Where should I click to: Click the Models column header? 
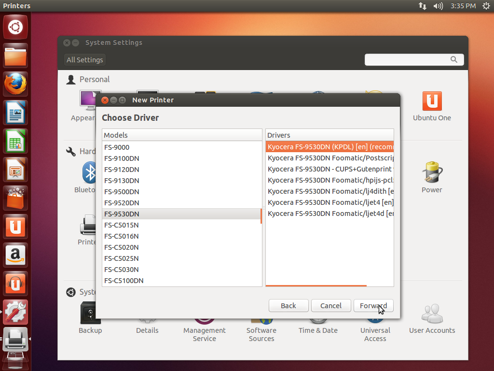(x=182, y=135)
